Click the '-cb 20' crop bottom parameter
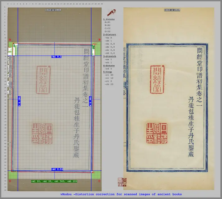 109,84
